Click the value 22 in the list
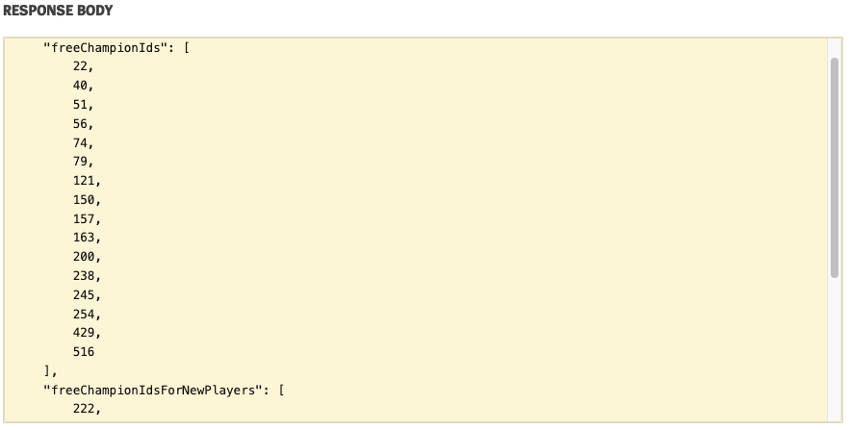The height and width of the screenshot is (430, 850). 80,66
